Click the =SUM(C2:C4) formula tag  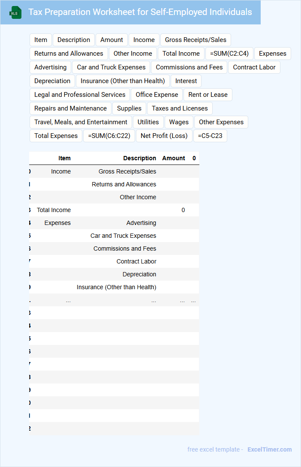tap(229, 54)
